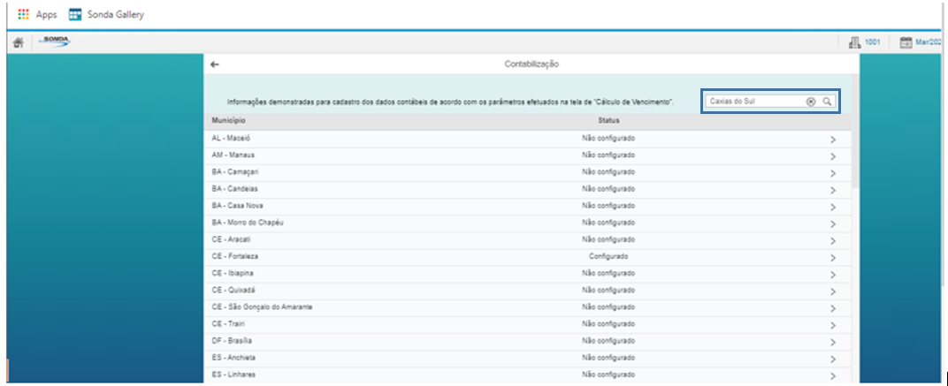This screenshot has height=386, width=948.
Task: Open the calendar icon beside Mar/202
Action: [906, 42]
